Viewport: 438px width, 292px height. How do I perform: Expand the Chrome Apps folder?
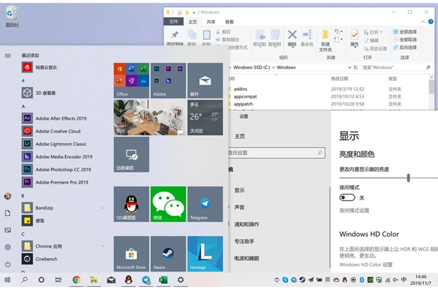pyautogui.click(x=103, y=246)
